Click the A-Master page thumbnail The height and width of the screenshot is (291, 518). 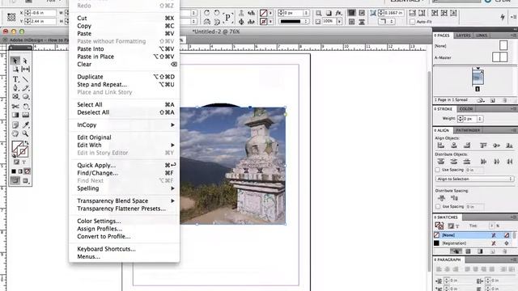click(499, 57)
